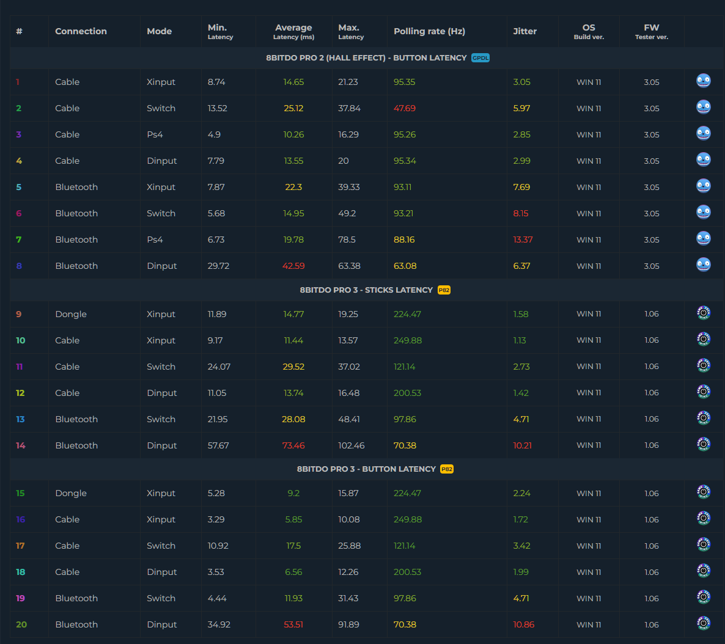
Task: Click the Dinput mode cell in row 12
Action: [x=161, y=393]
